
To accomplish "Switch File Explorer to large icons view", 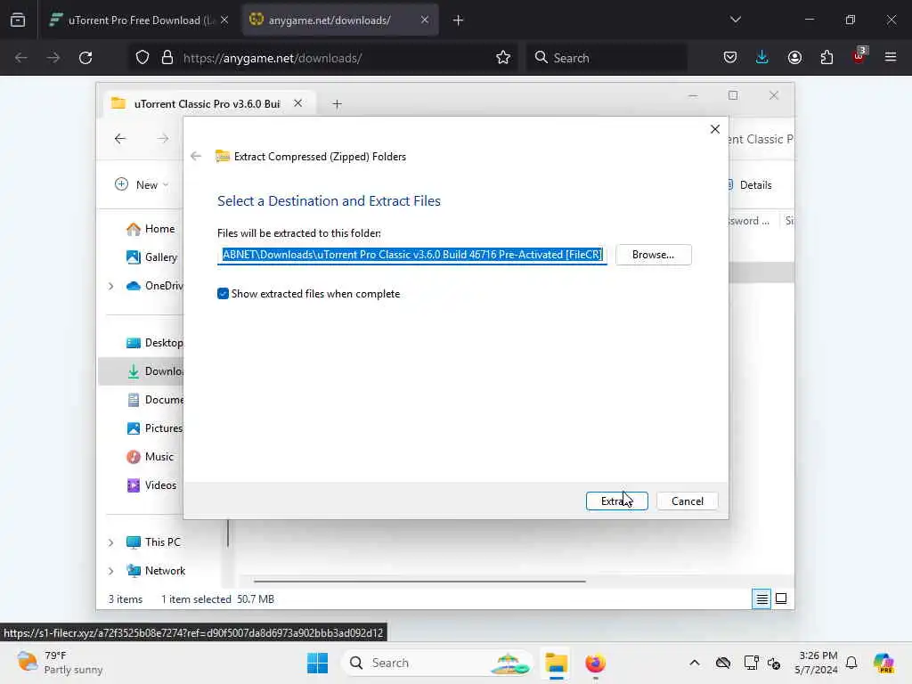I will (781, 598).
